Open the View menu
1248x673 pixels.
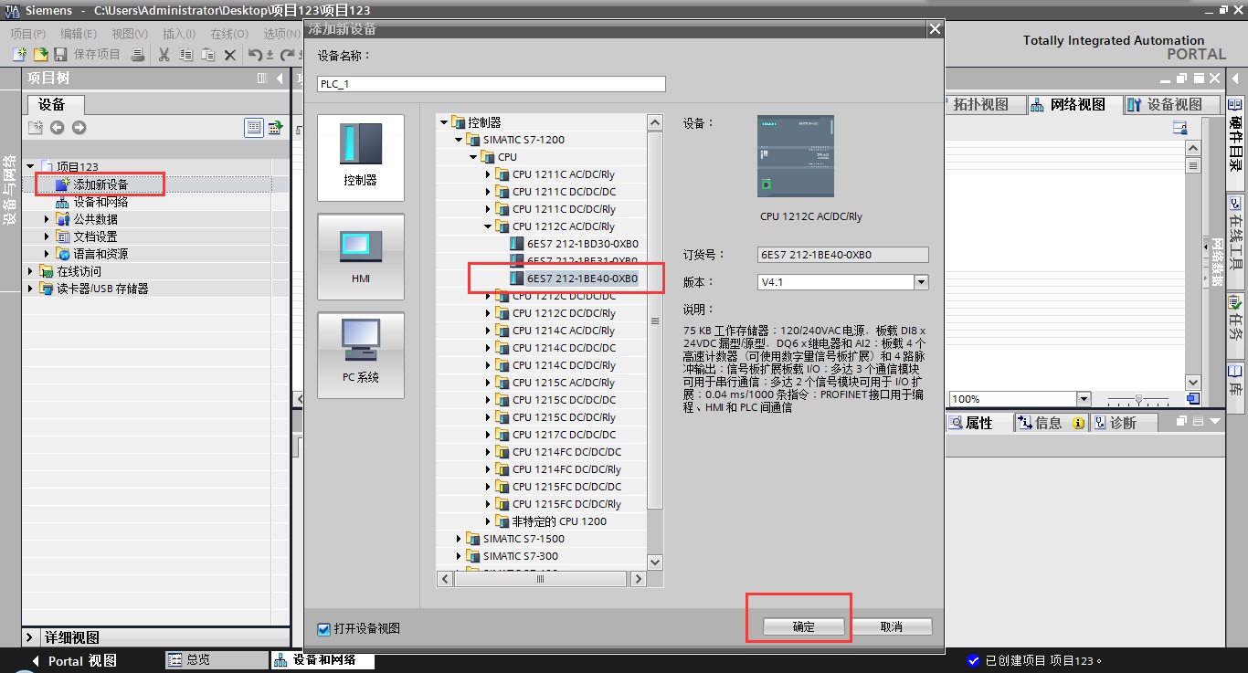pos(130,34)
